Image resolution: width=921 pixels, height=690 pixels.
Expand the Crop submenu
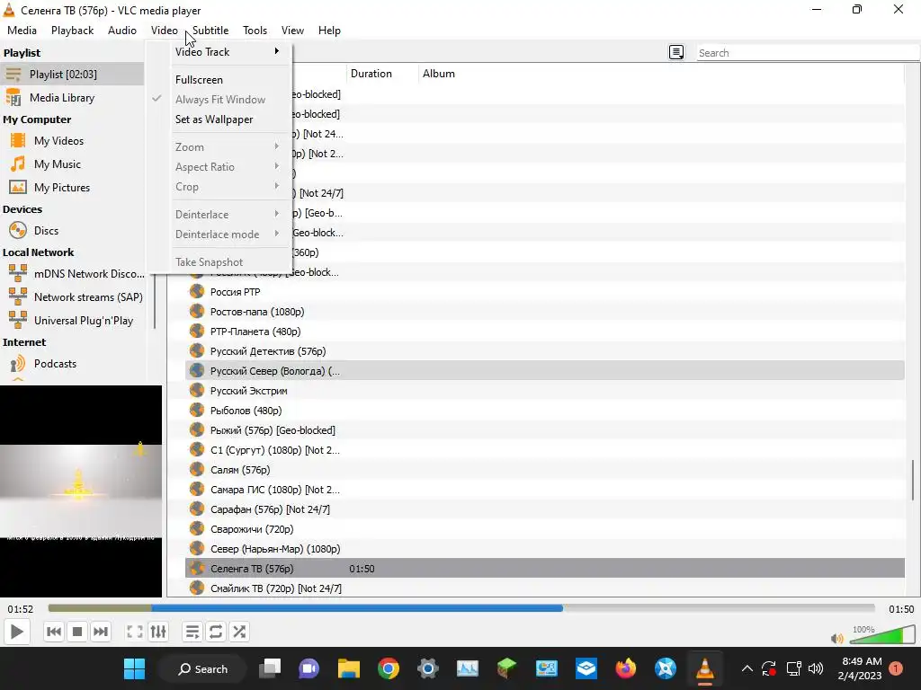219,187
